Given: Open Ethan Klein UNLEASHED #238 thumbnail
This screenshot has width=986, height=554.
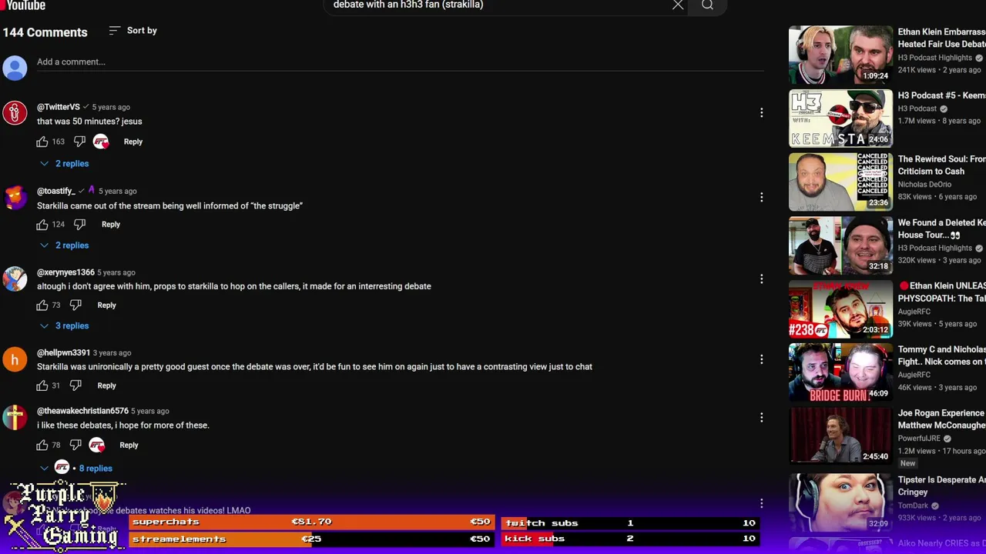Looking at the screenshot, I should coord(840,309).
